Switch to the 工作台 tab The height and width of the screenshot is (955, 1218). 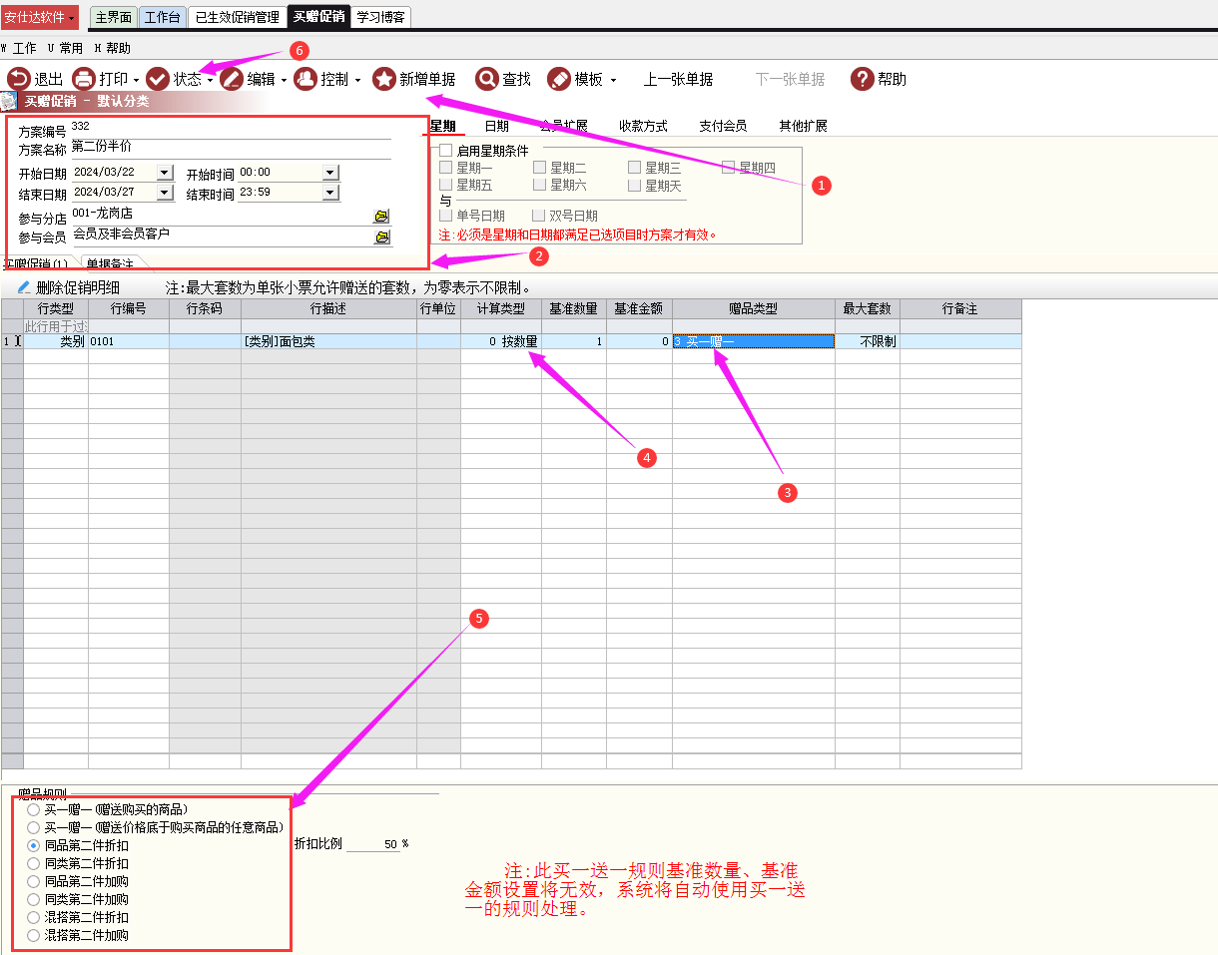coord(162,17)
